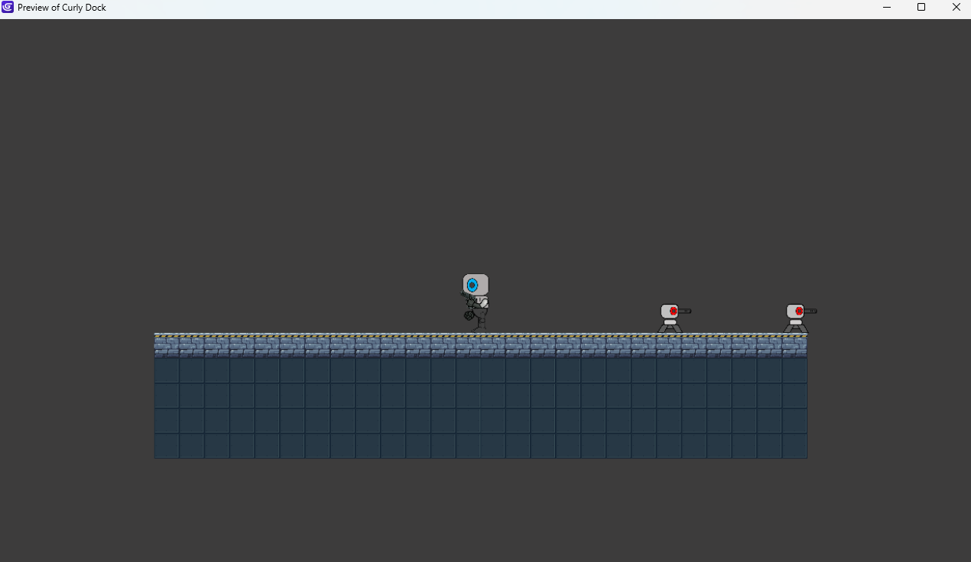Click the robot player's legs

(480, 321)
